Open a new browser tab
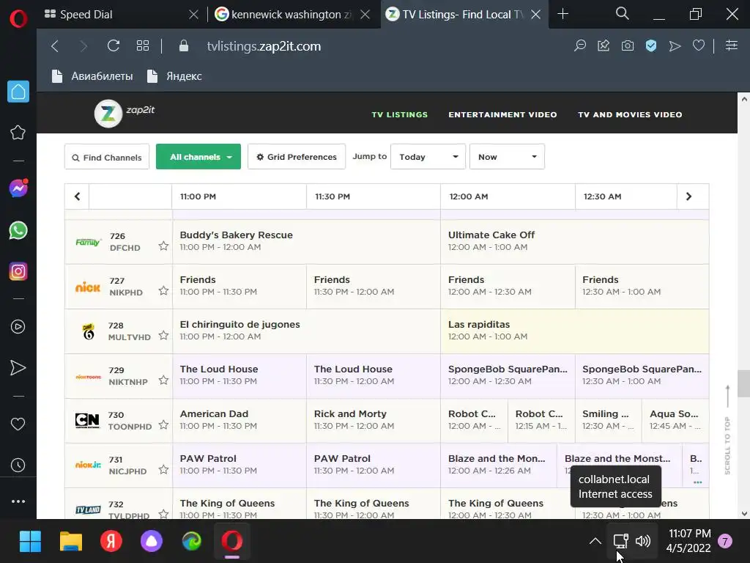 click(563, 14)
